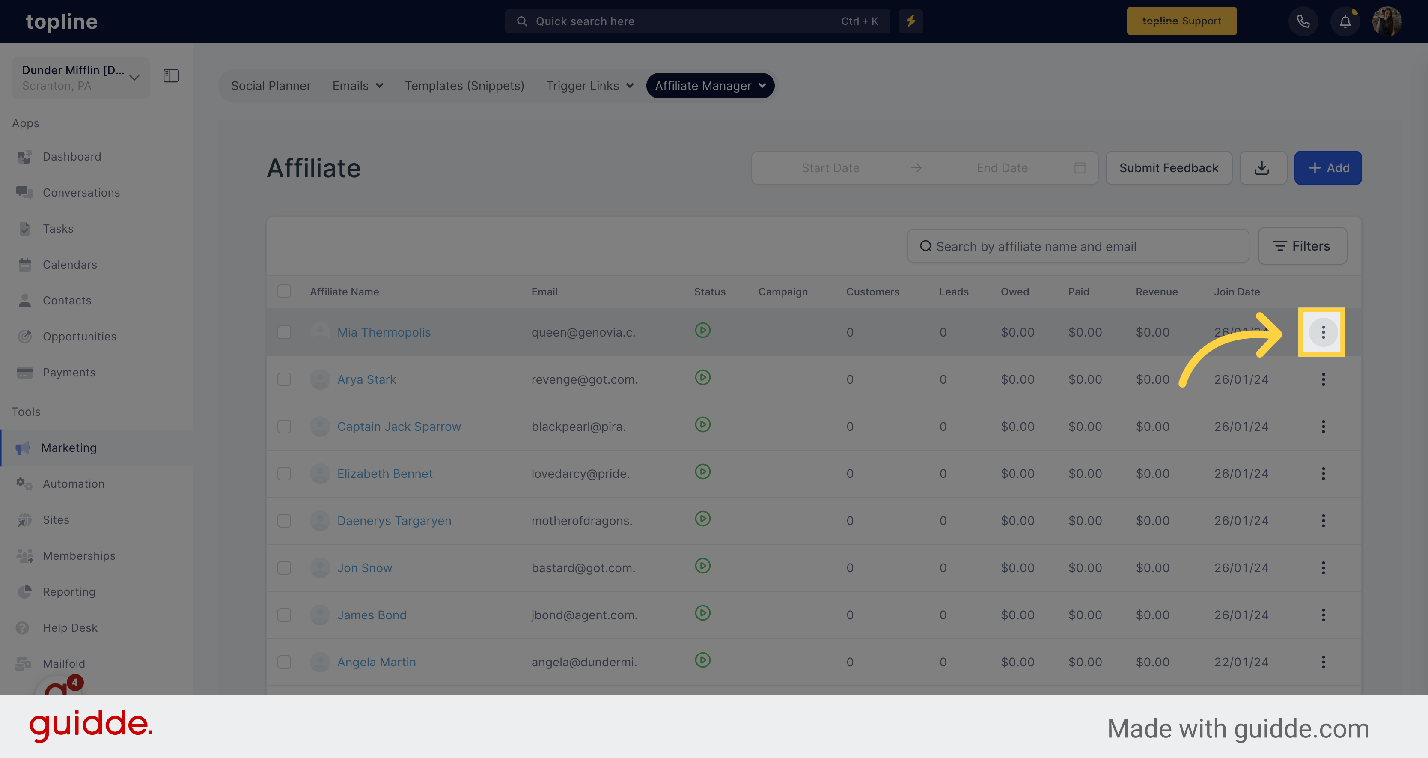Click the Add affiliate button

click(1328, 168)
